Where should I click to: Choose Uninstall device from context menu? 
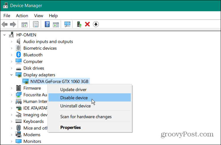point(90,106)
